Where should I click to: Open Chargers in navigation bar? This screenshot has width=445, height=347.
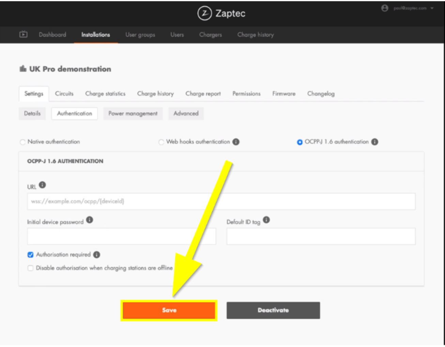[x=211, y=35]
